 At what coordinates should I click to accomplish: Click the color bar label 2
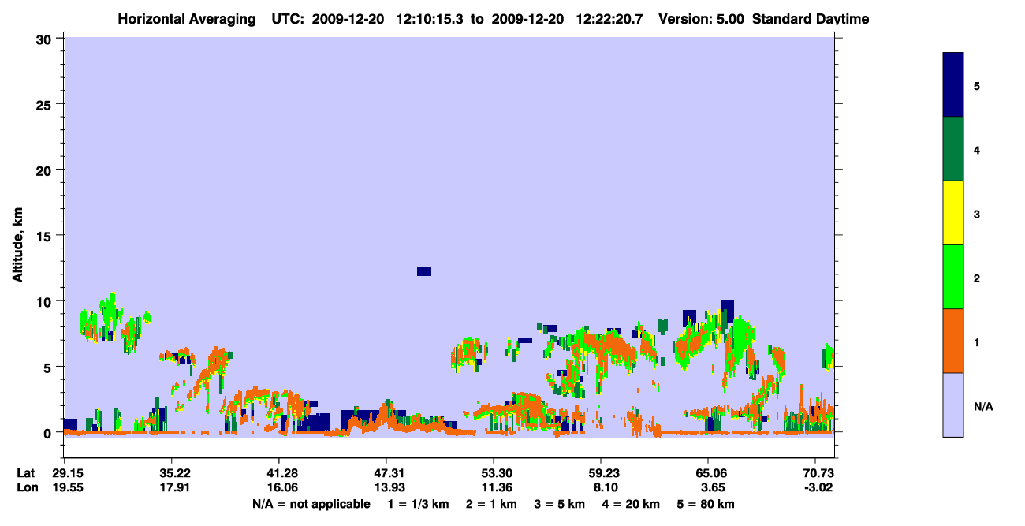click(977, 278)
